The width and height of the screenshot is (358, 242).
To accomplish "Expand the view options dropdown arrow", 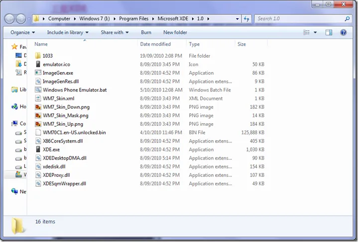I will point(315,32).
